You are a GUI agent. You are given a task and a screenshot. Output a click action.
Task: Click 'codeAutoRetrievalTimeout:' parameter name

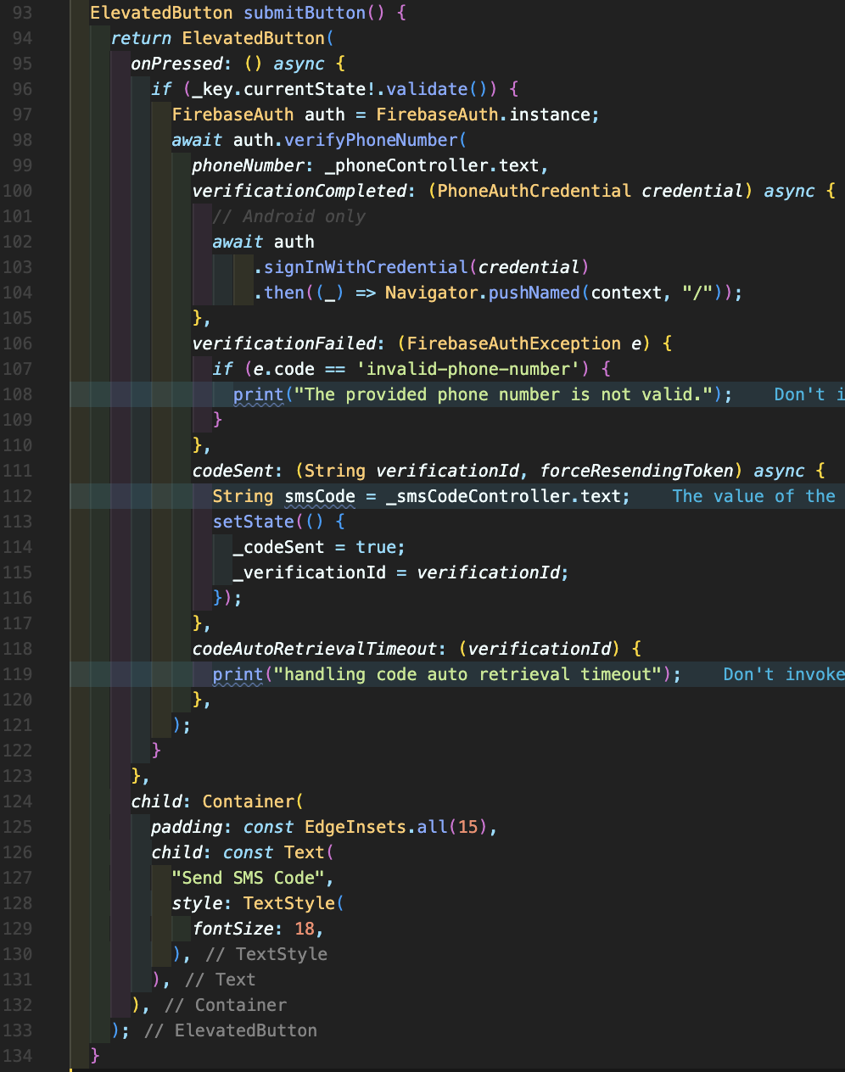coord(320,649)
